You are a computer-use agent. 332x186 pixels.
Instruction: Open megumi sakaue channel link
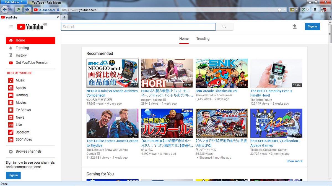coord(152,100)
